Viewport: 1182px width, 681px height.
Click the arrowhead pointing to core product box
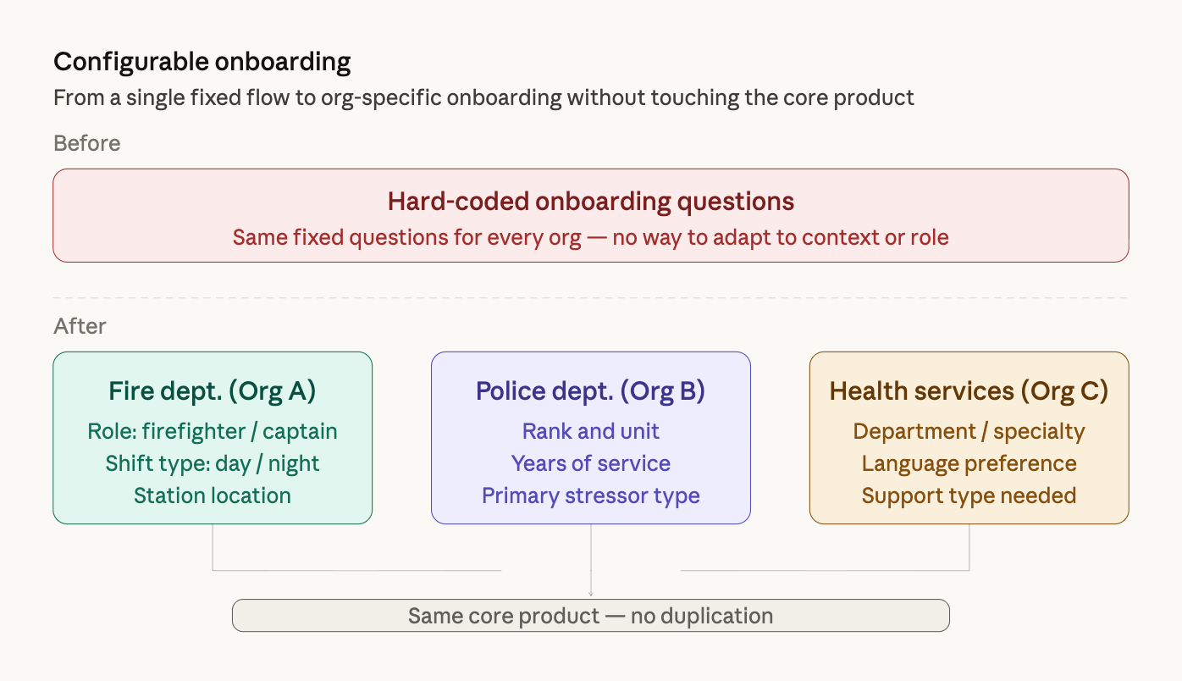pyautogui.click(x=591, y=594)
